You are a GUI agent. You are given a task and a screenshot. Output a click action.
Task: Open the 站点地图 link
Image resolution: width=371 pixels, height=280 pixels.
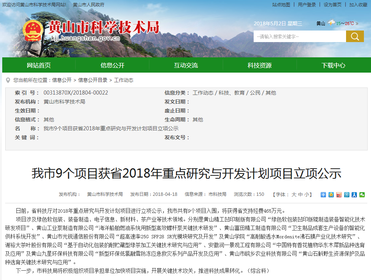[x=281, y=5]
